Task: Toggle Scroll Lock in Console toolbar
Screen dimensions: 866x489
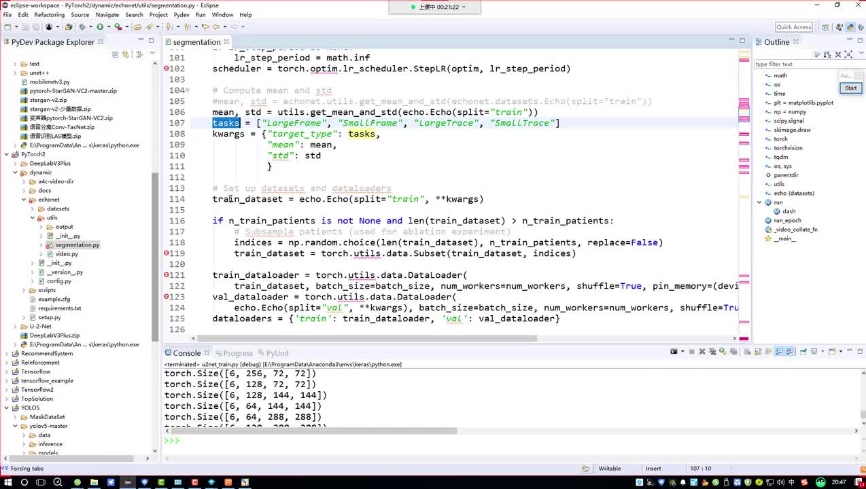Action: (757, 352)
